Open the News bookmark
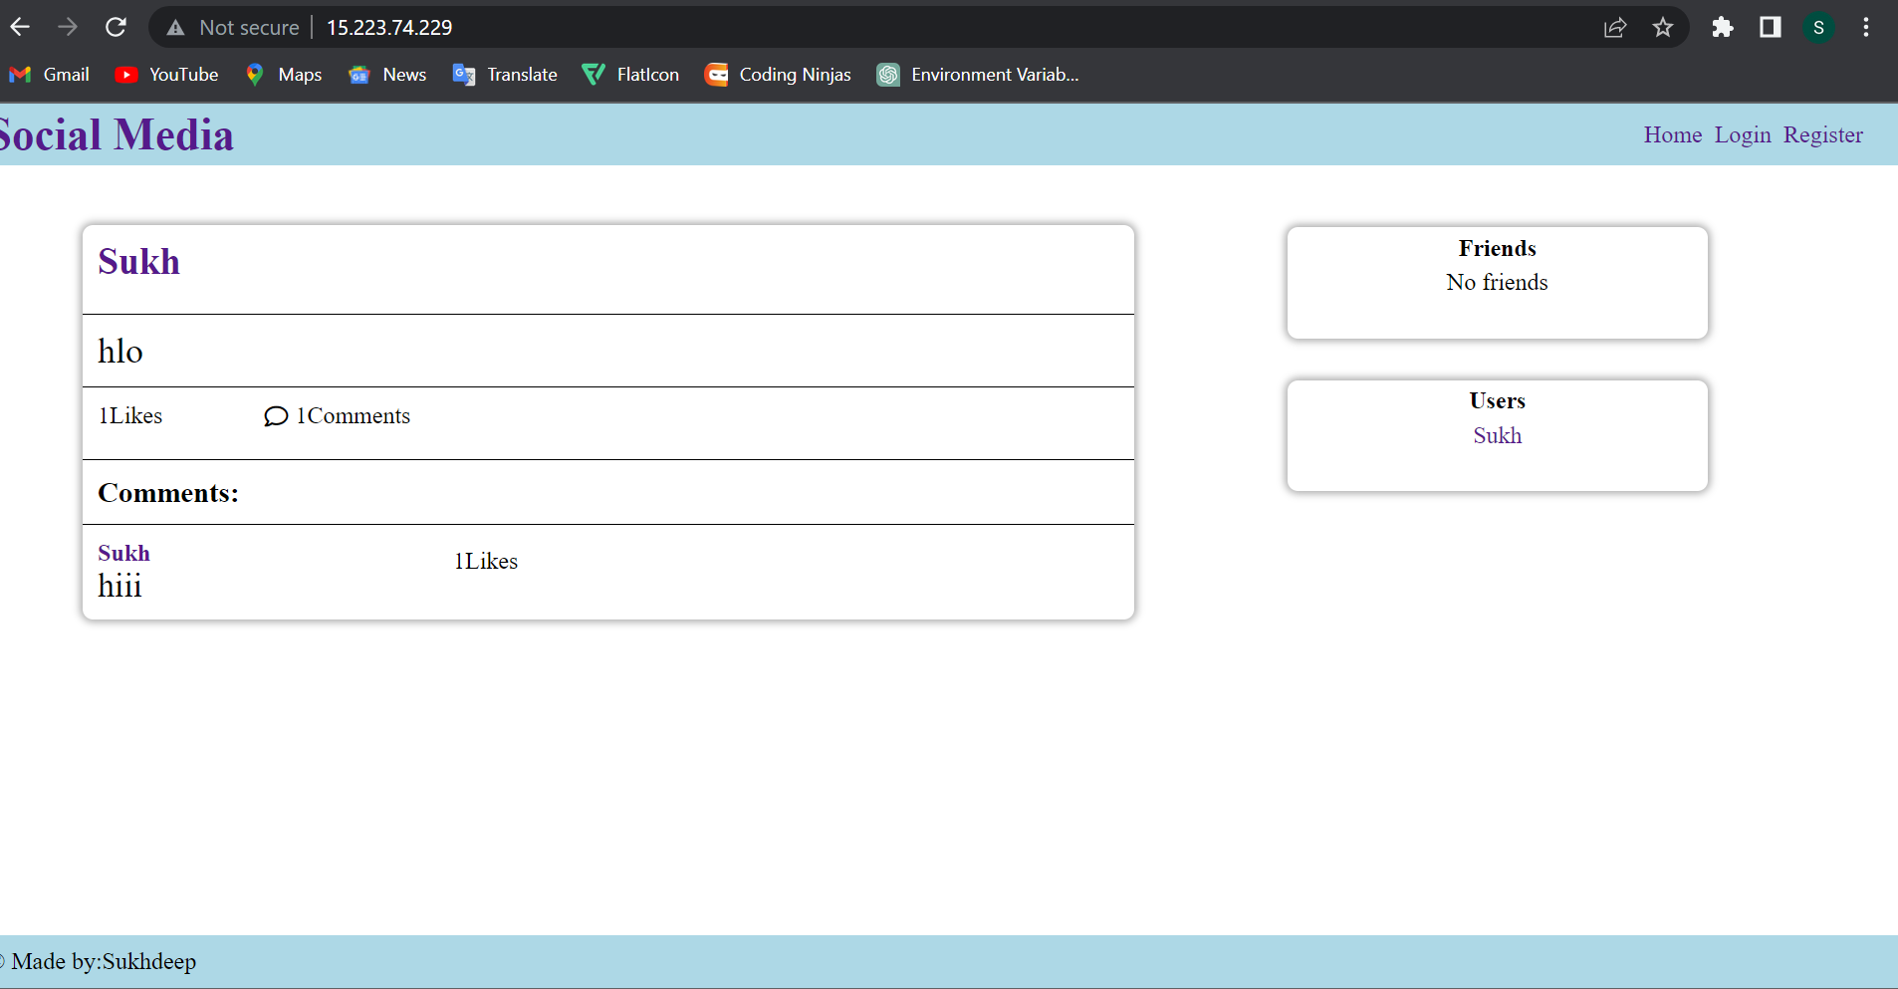 click(387, 75)
